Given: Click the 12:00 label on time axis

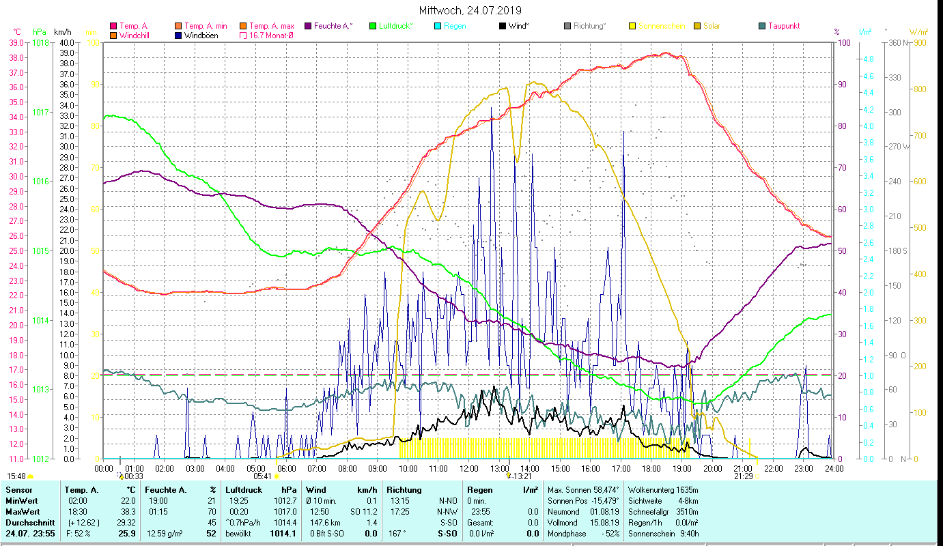Looking at the screenshot, I should coord(469,468).
